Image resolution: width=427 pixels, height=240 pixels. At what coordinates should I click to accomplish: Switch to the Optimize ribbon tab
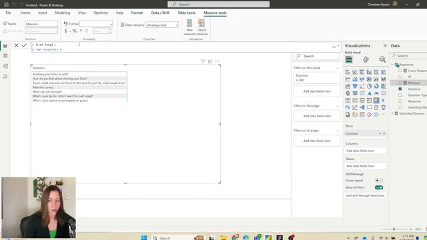101,13
